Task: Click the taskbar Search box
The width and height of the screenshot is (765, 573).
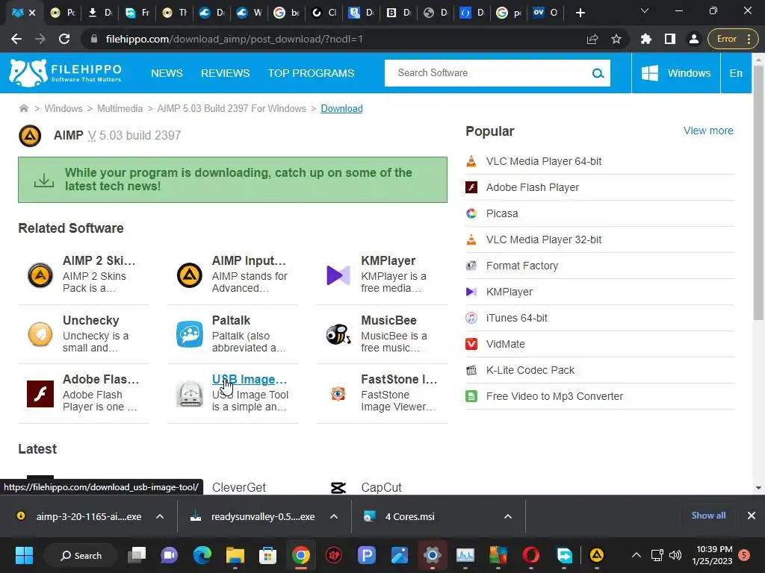Action: (x=81, y=555)
